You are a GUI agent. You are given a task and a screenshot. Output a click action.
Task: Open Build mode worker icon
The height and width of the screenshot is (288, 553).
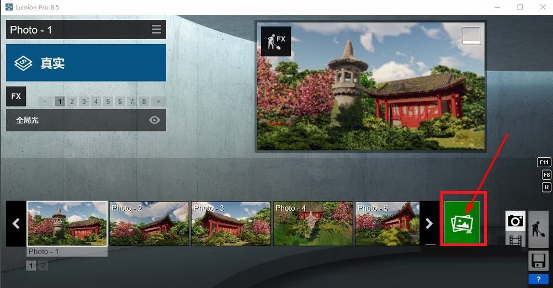pyautogui.click(x=538, y=229)
